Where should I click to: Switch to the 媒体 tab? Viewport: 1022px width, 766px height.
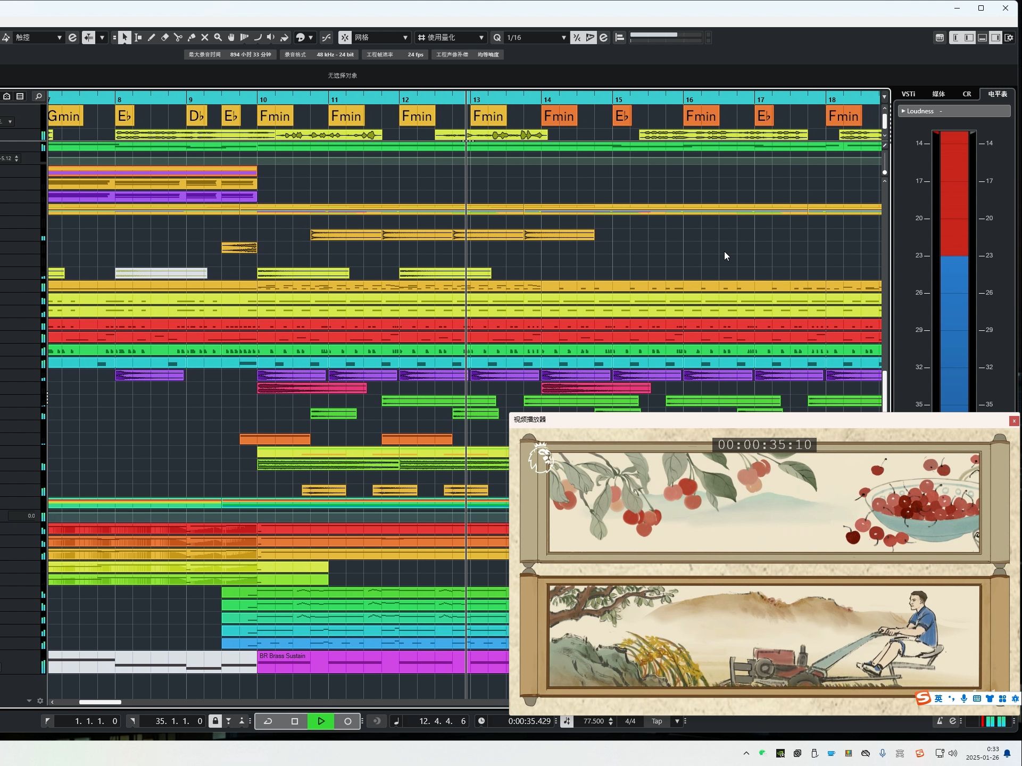point(938,94)
